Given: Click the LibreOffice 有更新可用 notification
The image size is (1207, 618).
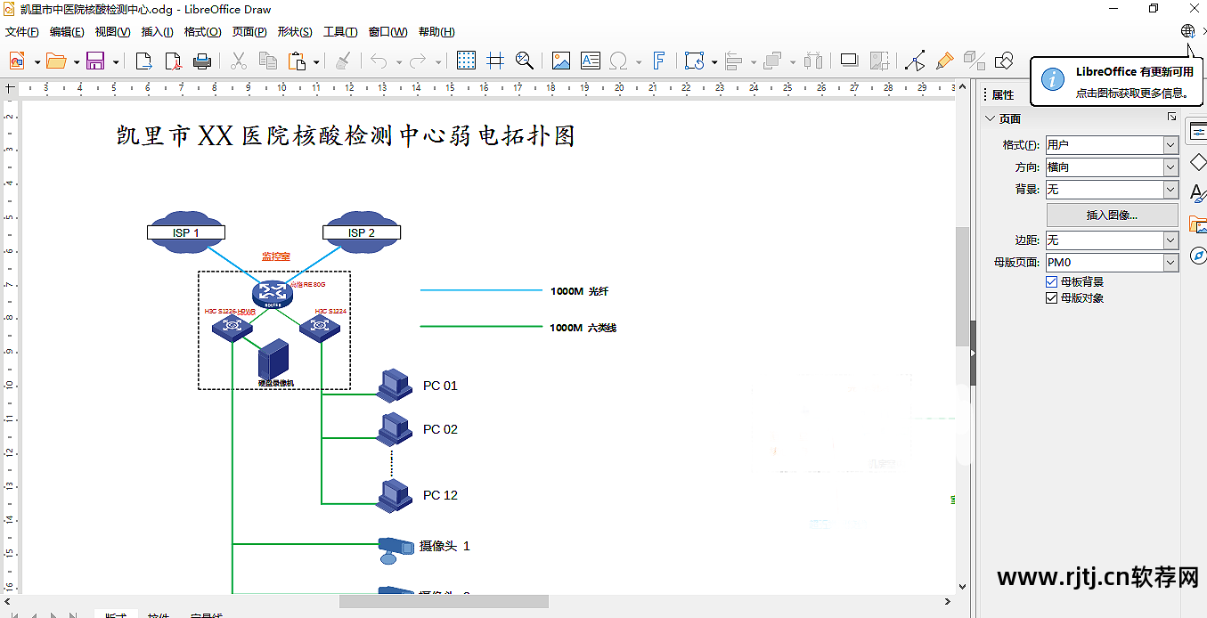Looking at the screenshot, I should click(1117, 80).
